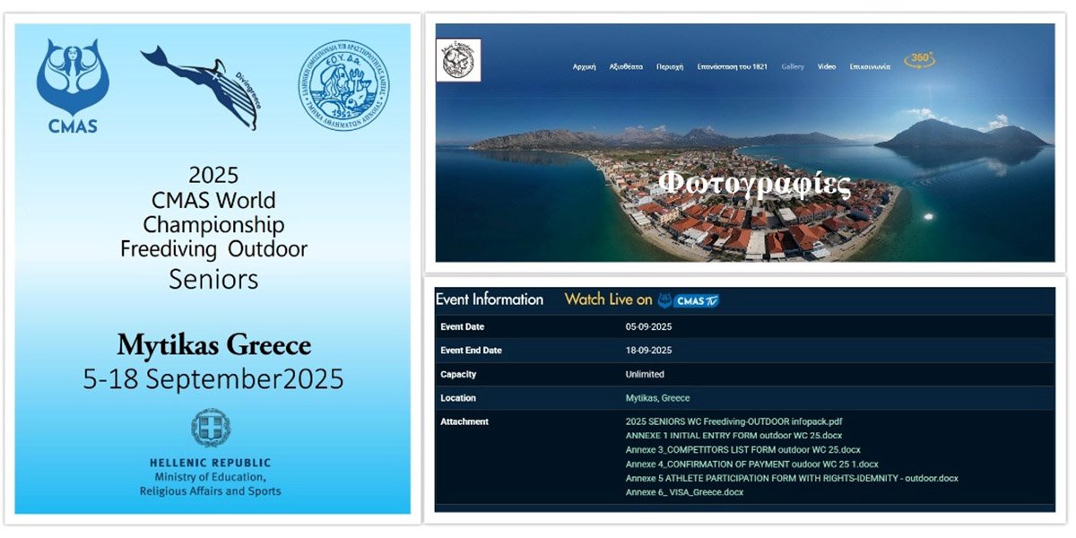Open ANNEXE 1 INITIAL ENTRY FORM attachment
Viewport: 1076px width, 538px height.
click(x=734, y=436)
